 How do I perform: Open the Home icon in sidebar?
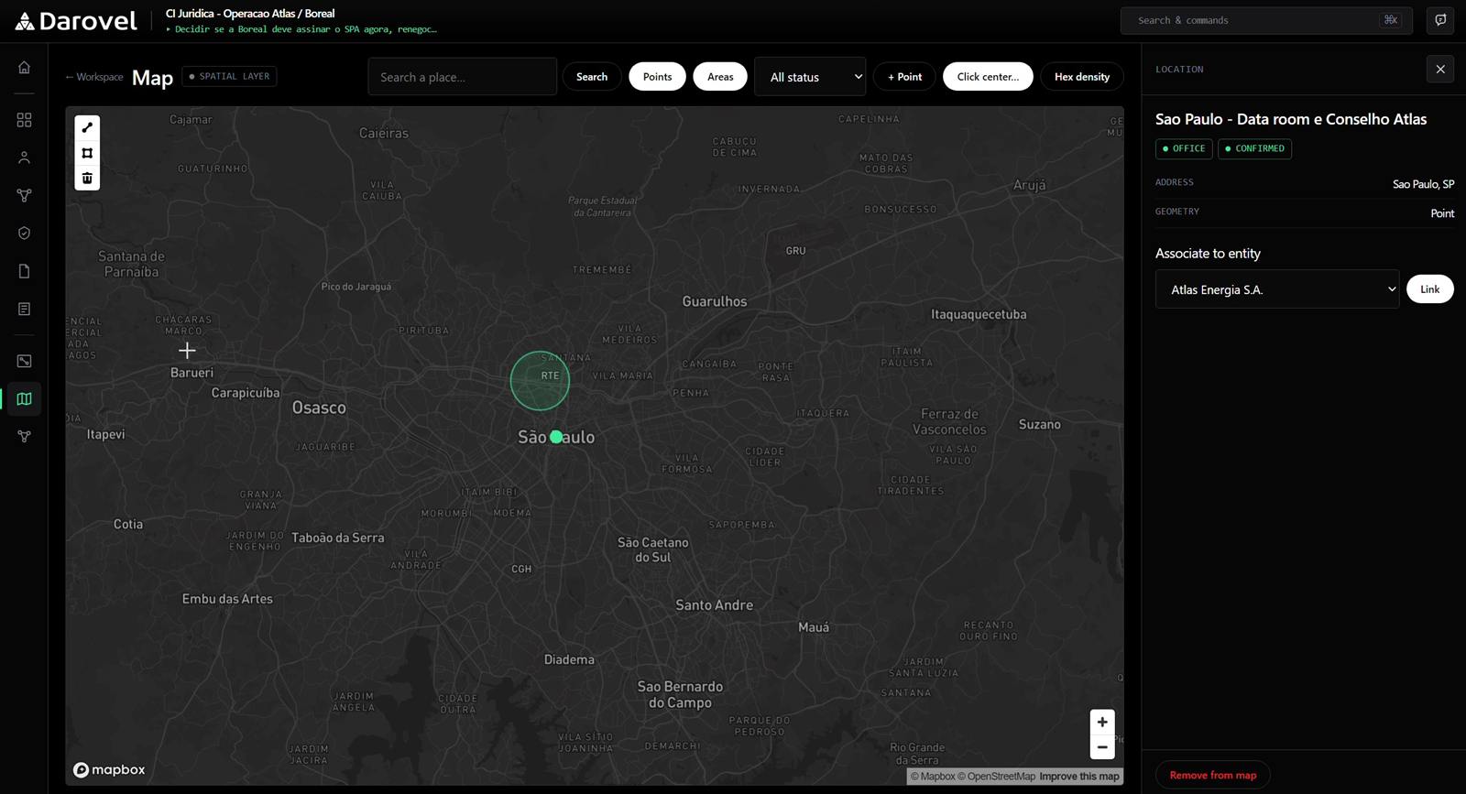click(24, 67)
